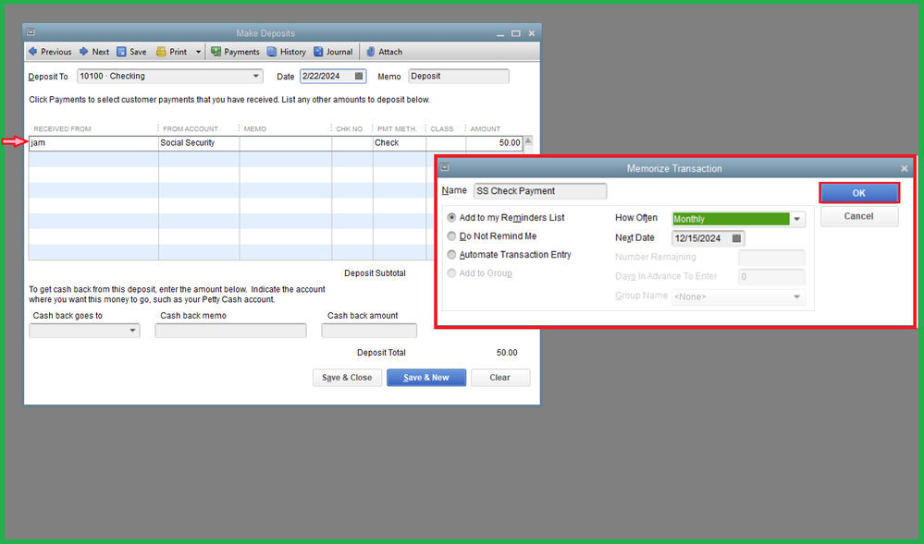Expand the How Often dropdown

tap(797, 219)
